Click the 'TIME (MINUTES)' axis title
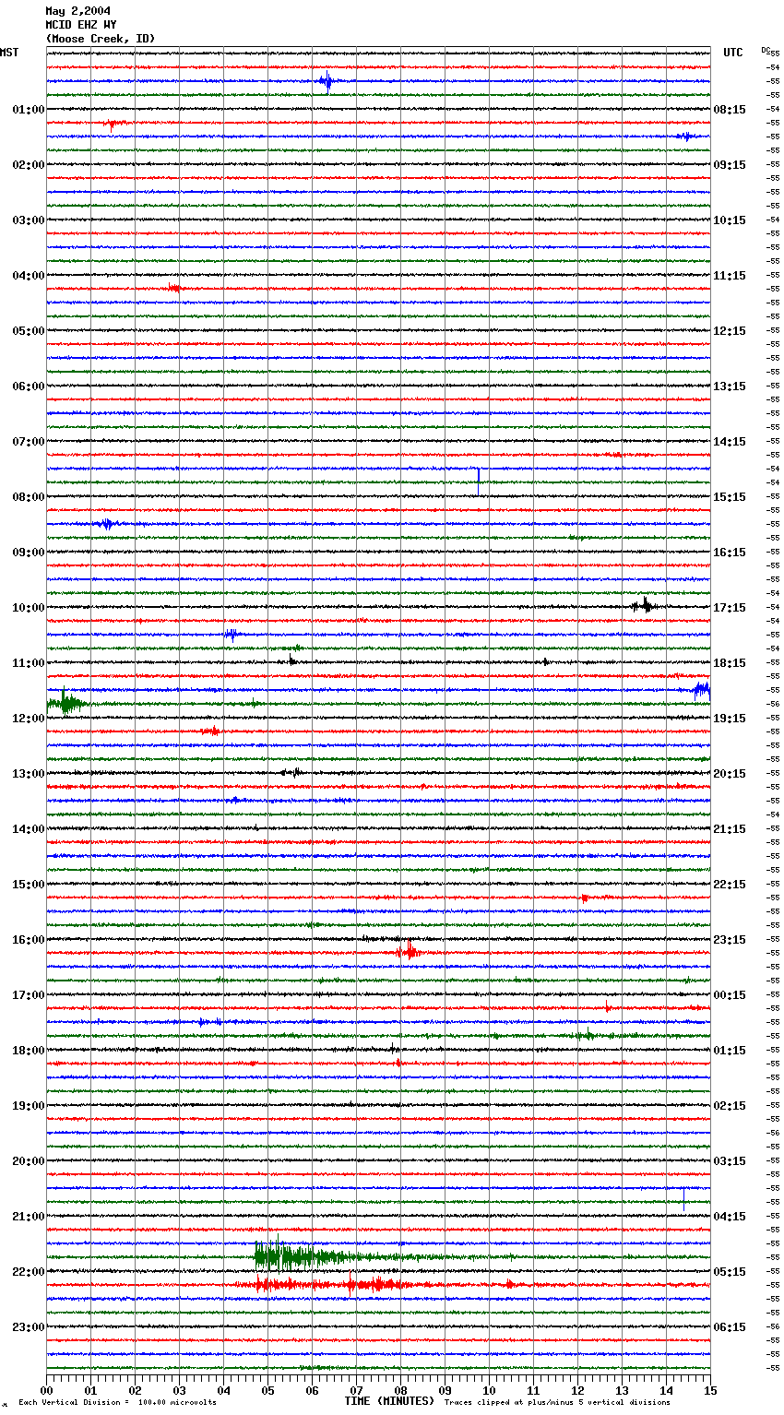 tap(389, 1401)
